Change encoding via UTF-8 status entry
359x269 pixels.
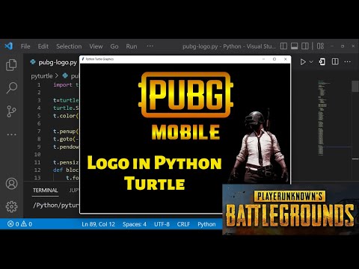pyautogui.click(x=162, y=224)
